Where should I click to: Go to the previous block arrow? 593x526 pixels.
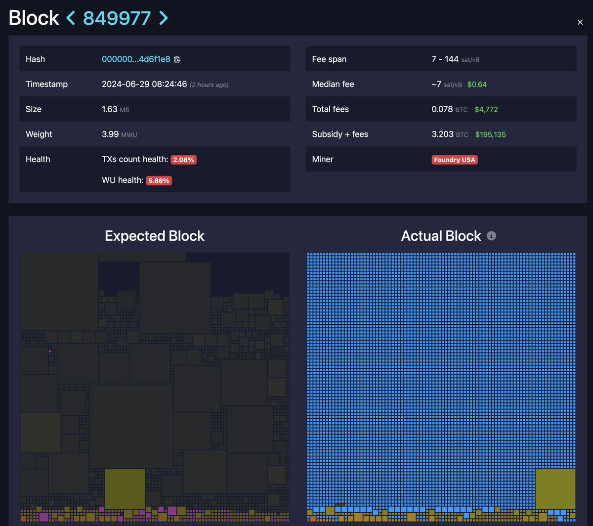[x=71, y=18]
